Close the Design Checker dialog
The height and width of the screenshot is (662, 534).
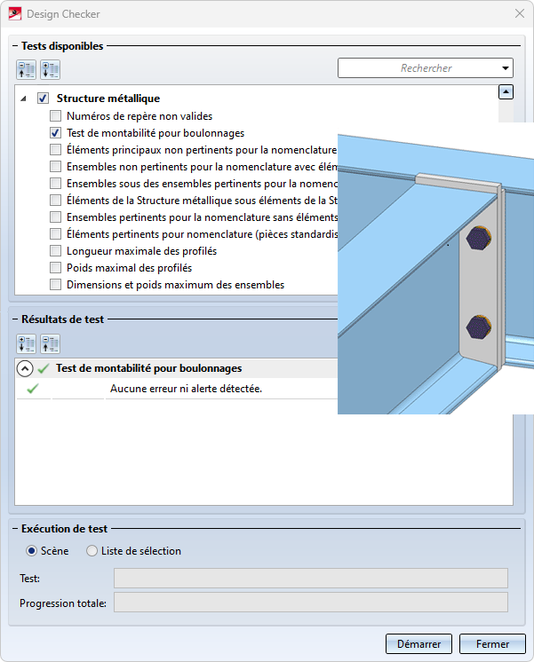(520, 13)
